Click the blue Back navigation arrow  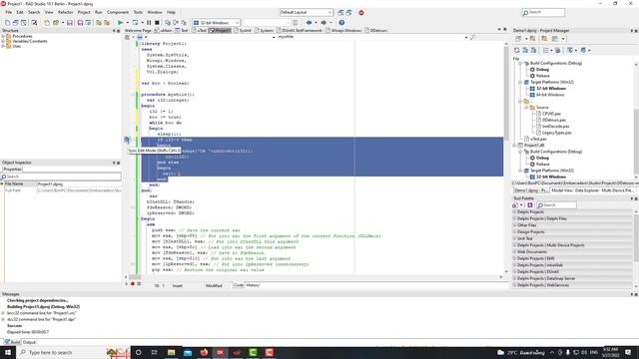309,23
